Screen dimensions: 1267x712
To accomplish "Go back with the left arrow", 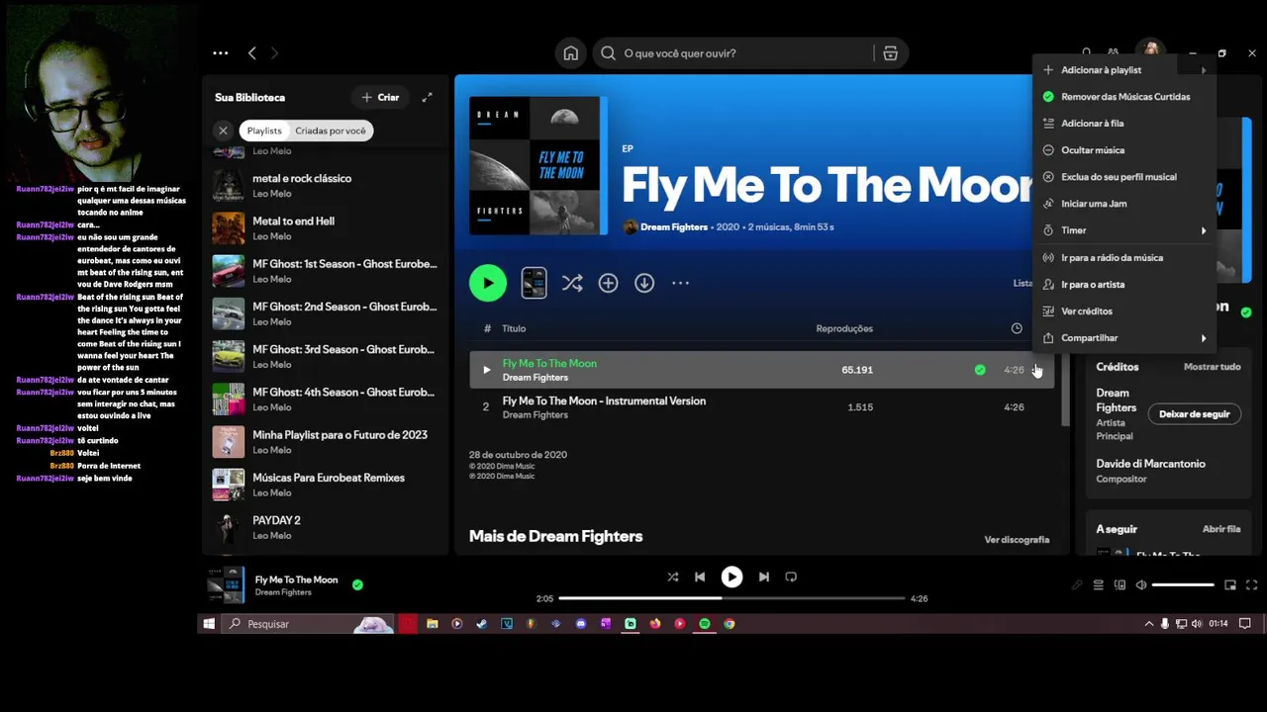I will pos(251,53).
